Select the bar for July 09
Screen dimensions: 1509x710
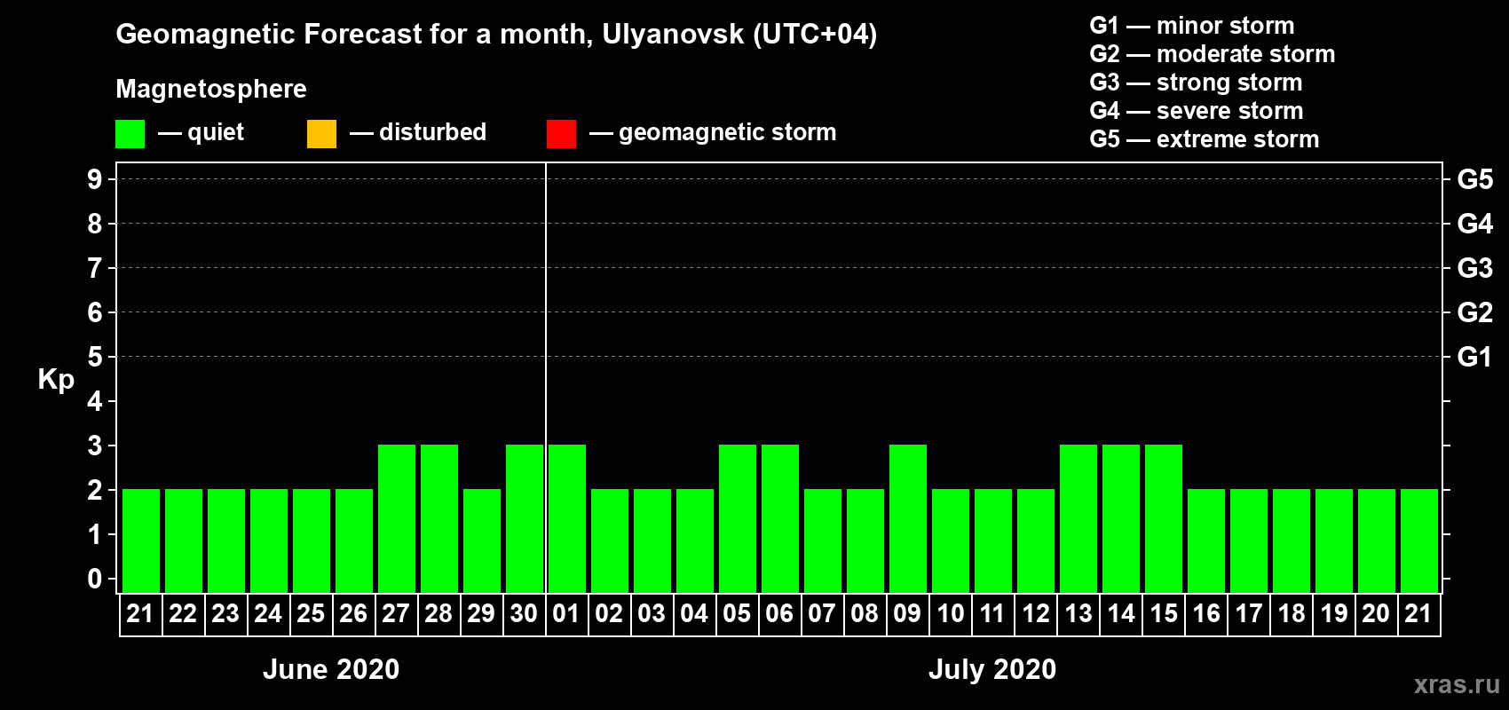(908, 518)
